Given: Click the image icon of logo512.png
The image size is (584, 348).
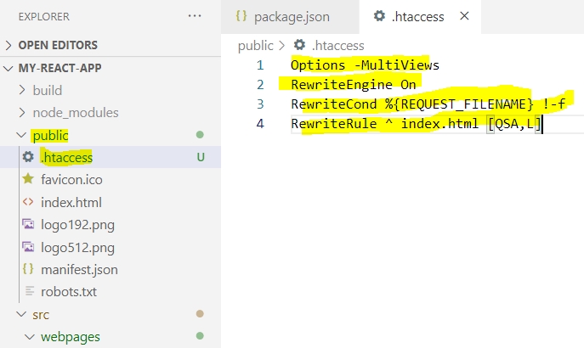Looking at the screenshot, I should pos(28,247).
